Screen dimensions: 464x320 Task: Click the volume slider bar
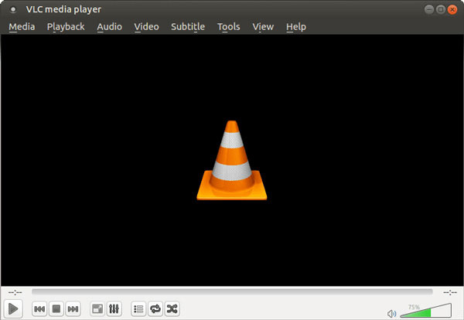(x=425, y=311)
